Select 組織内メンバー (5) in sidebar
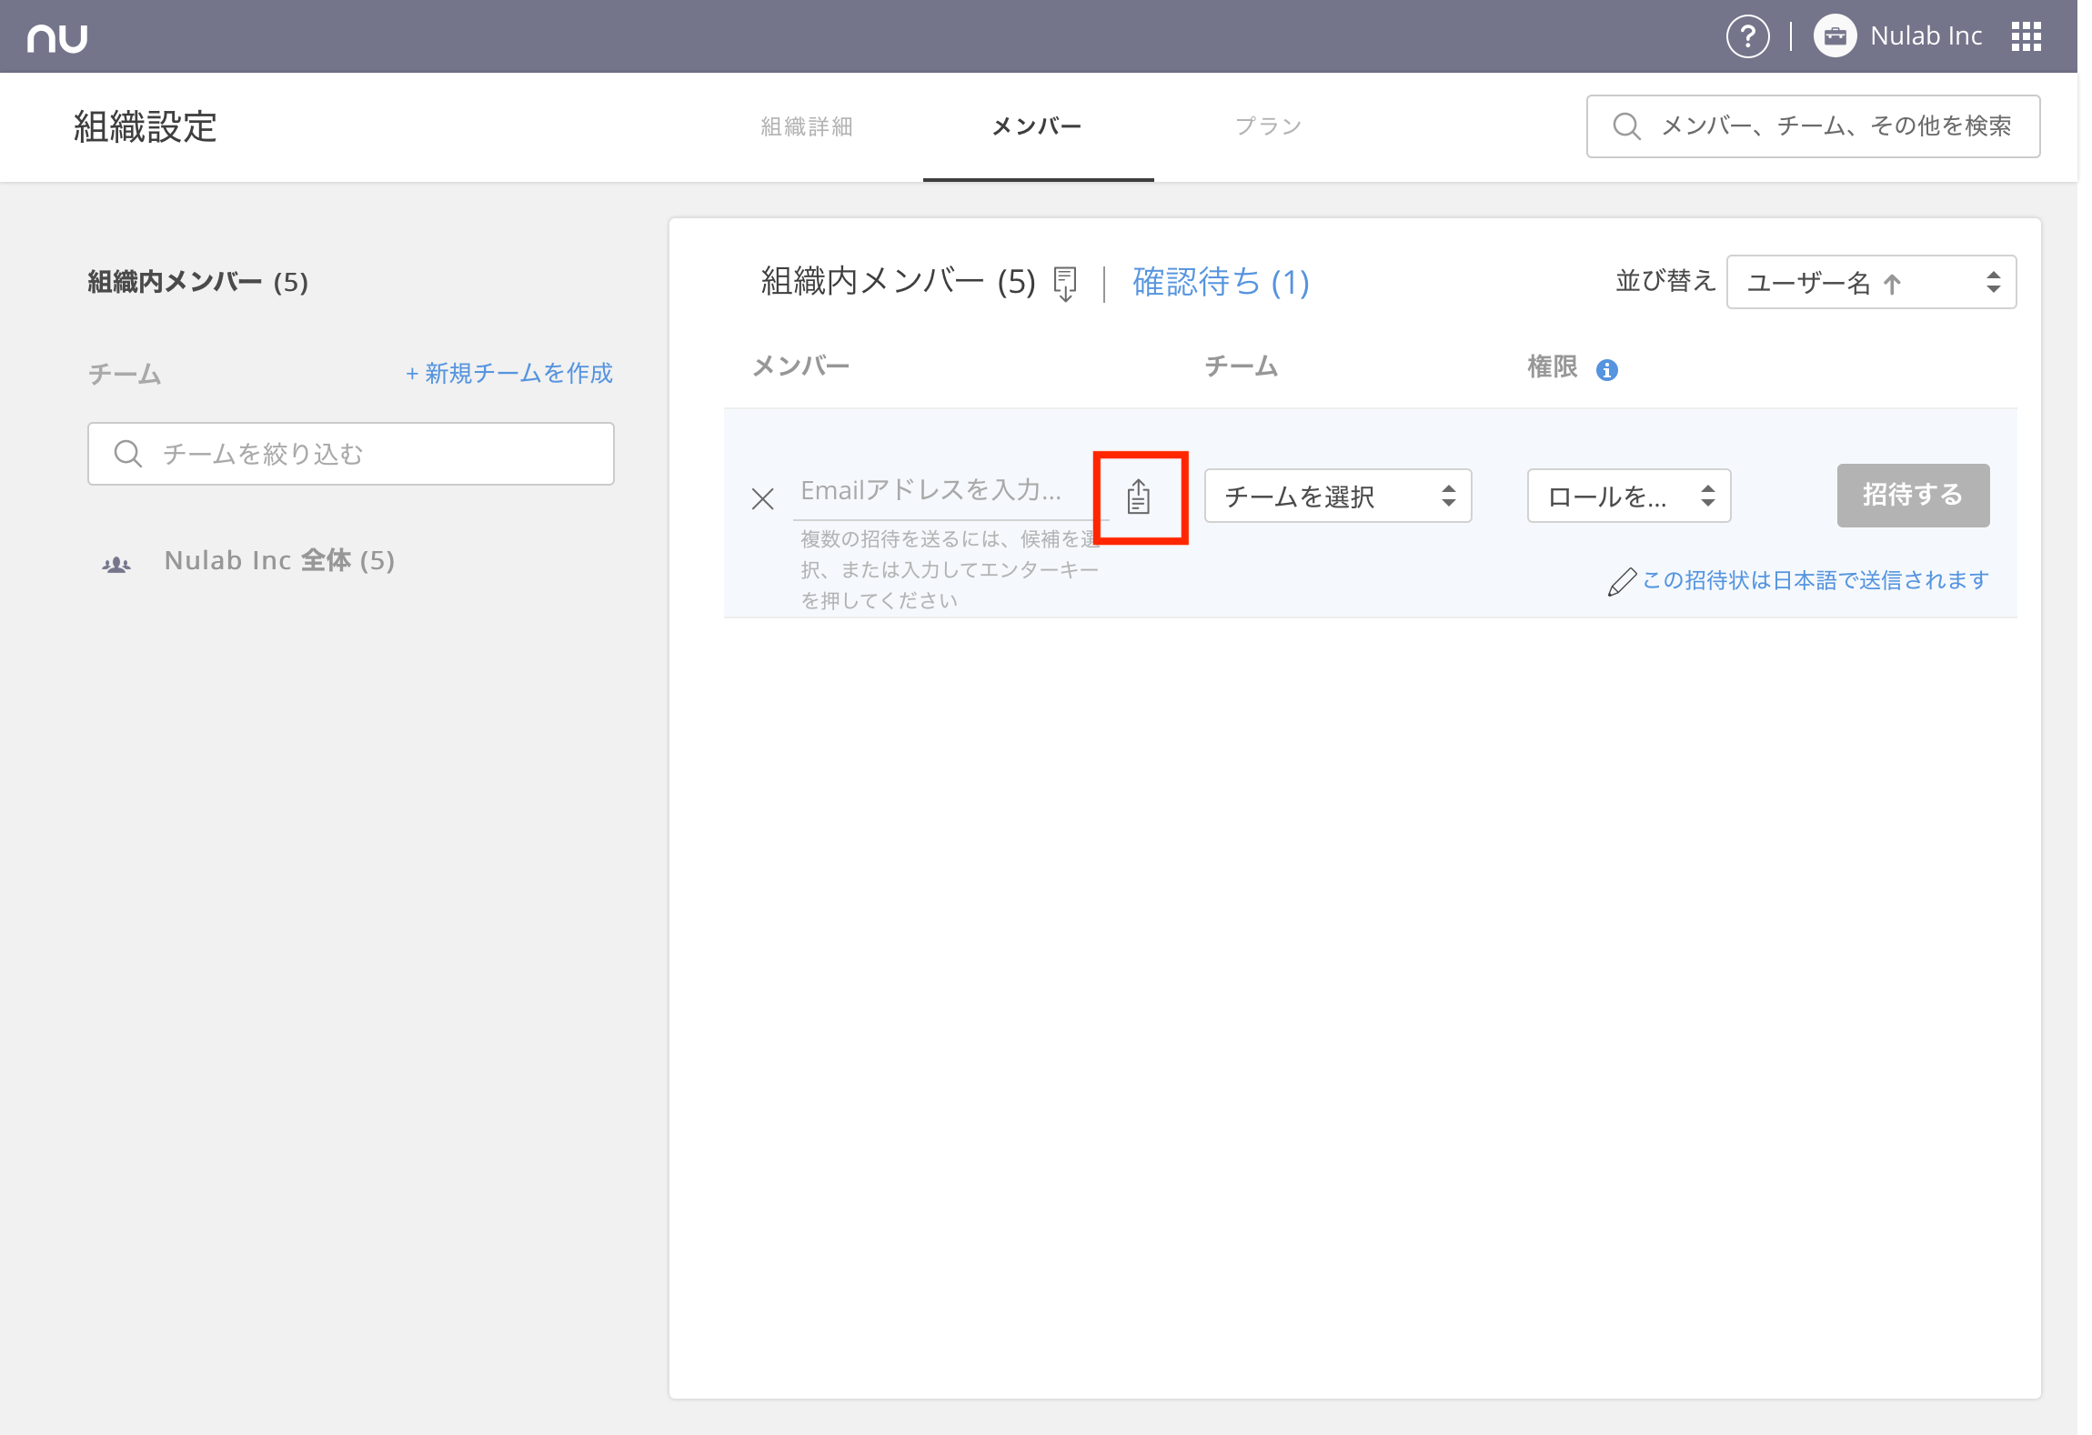Image resolution: width=2092 pixels, height=1435 pixels. 198,283
